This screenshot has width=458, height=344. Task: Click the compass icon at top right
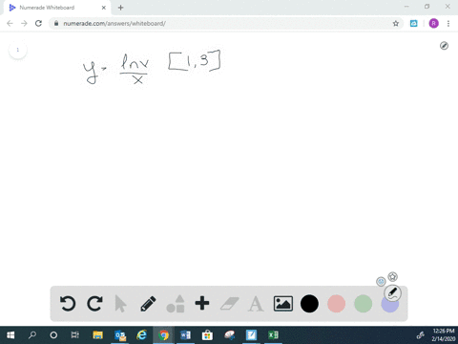pos(444,46)
